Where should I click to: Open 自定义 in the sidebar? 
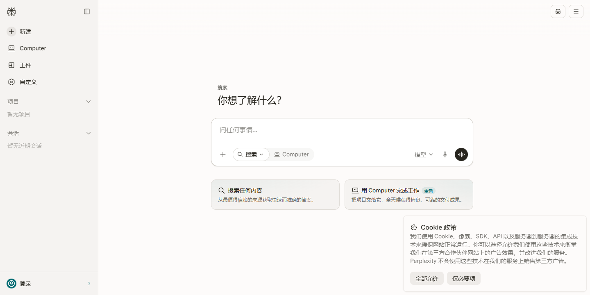49,82
